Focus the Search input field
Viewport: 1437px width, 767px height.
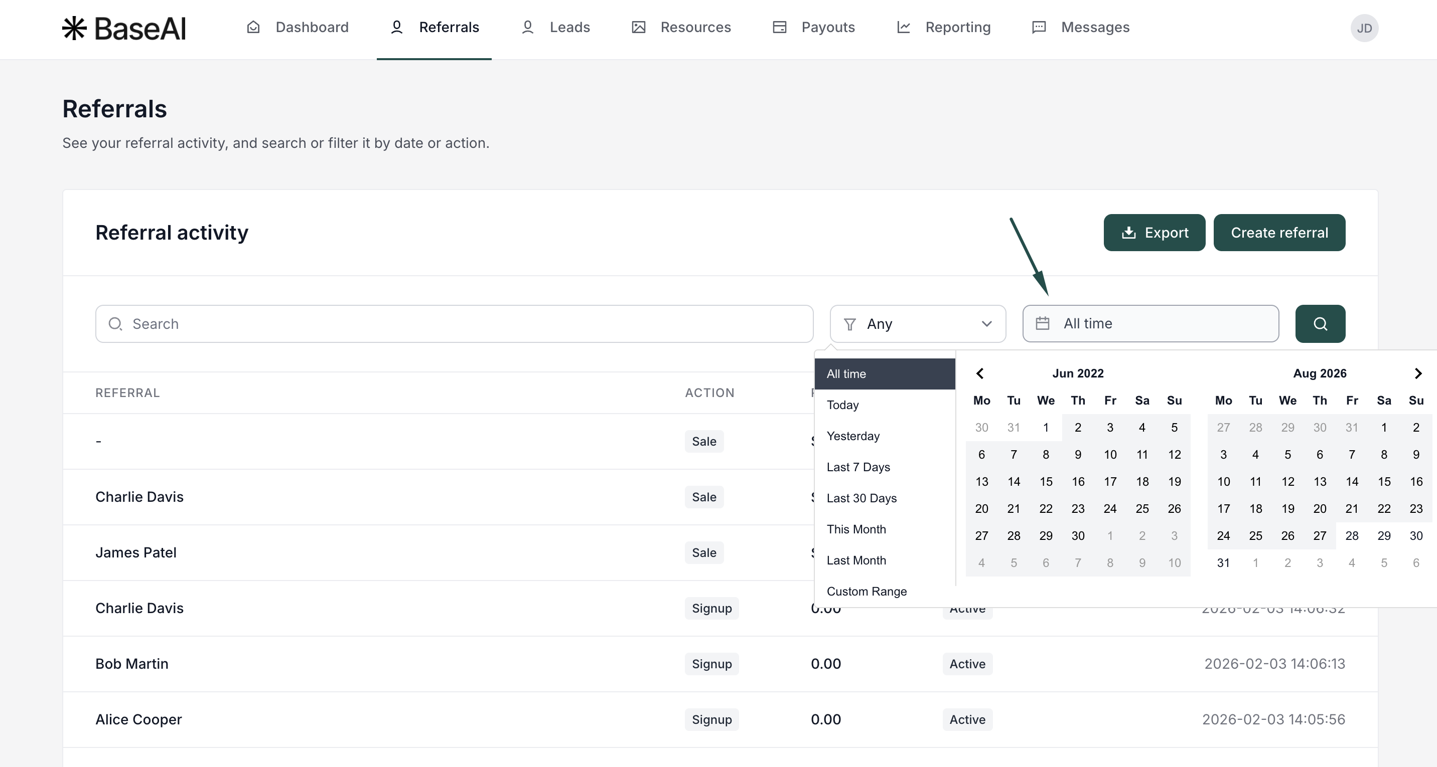click(454, 323)
